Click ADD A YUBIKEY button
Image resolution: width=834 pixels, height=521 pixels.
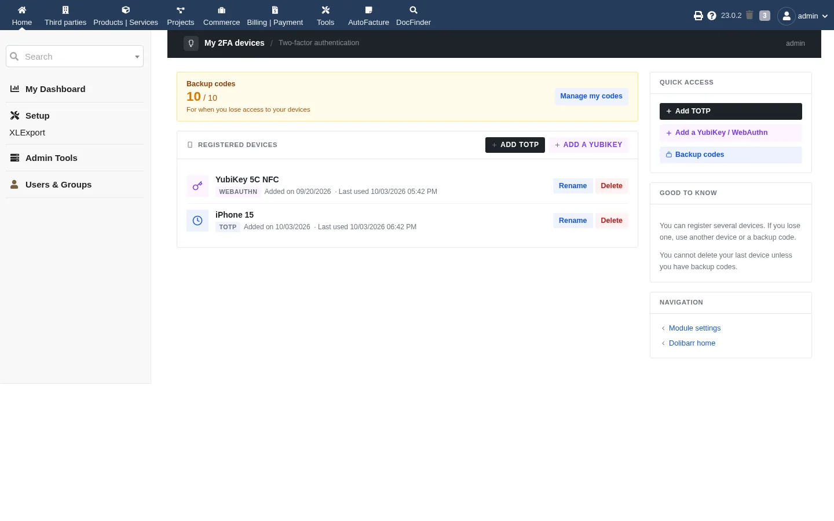coord(588,145)
